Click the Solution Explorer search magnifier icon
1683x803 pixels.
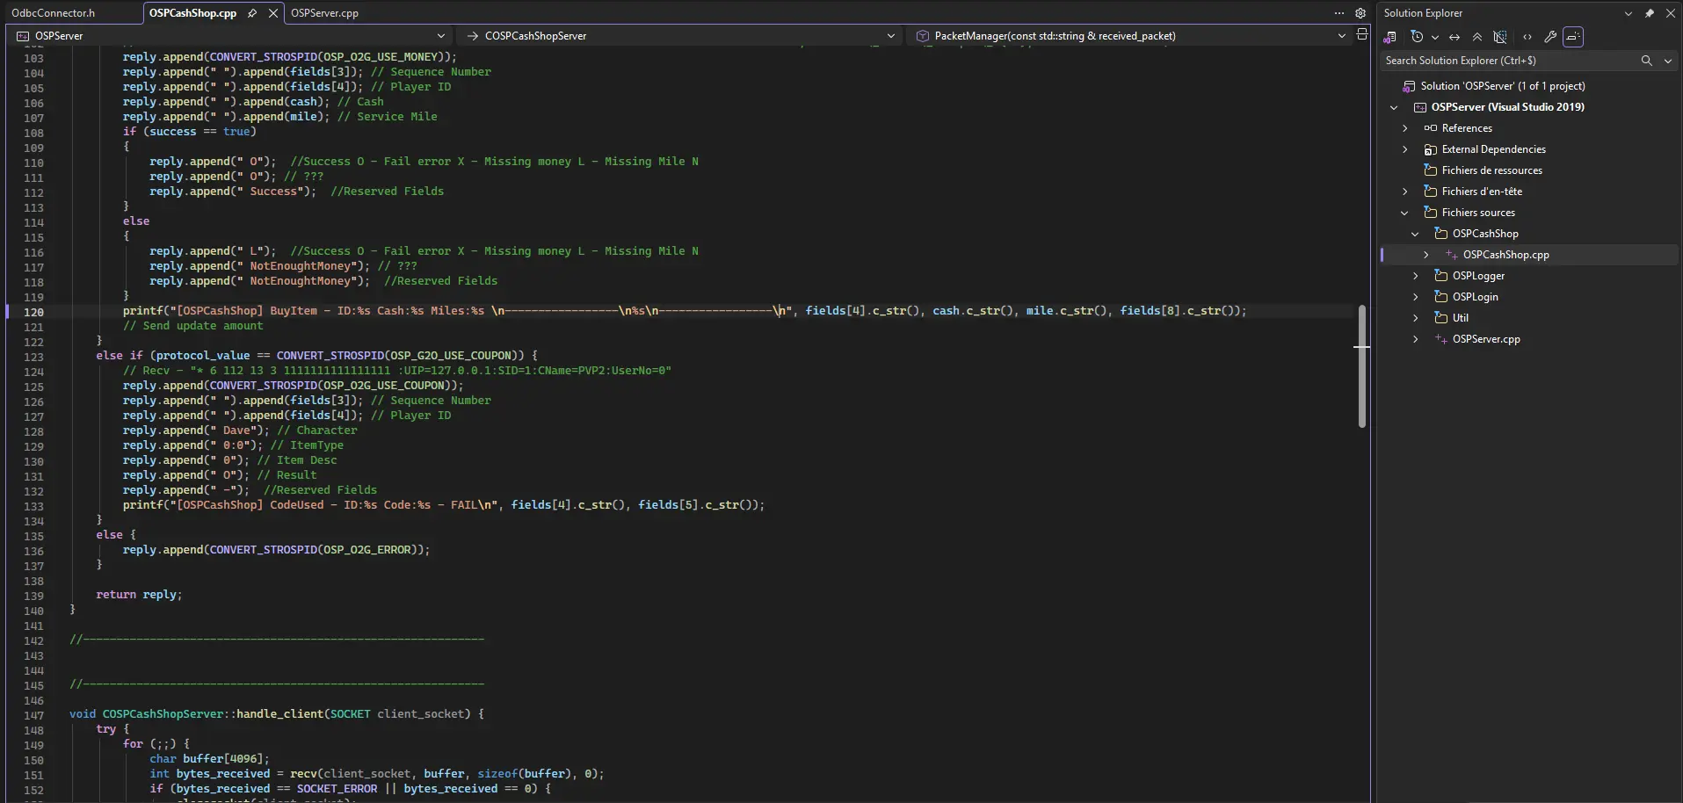(x=1647, y=61)
